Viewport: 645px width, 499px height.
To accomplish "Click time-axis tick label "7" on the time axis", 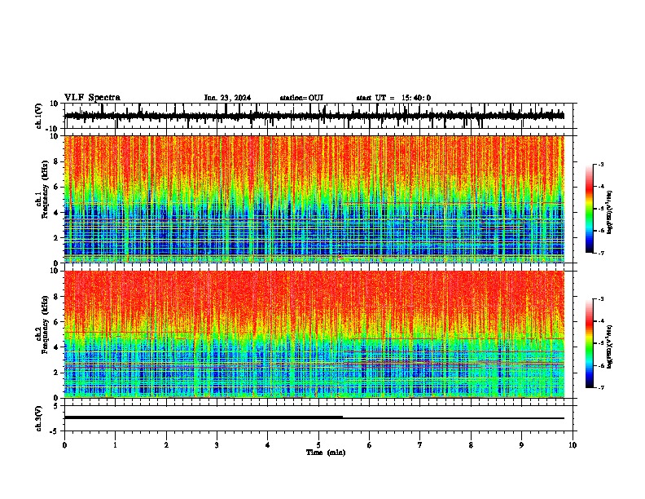I will [420, 445].
